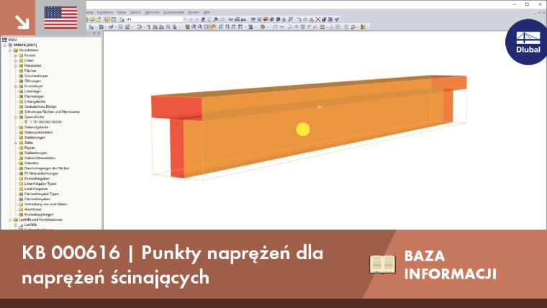Collapse the Modelldaten tree node
The height and width of the screenshot is (308, 547).
click(11, 50)
